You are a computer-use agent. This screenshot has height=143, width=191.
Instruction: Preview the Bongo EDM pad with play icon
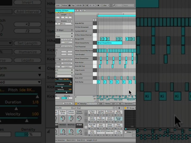(x=118, y=122)
